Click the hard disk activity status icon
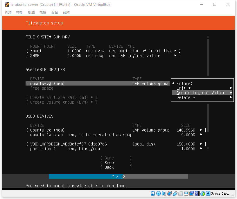Viewport: 237px width, 199px height. (153, 193)
